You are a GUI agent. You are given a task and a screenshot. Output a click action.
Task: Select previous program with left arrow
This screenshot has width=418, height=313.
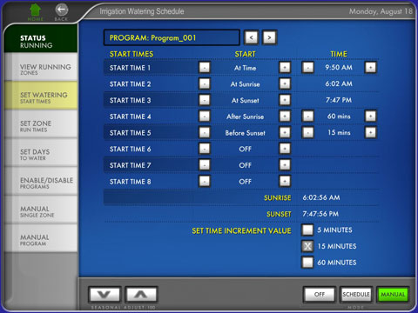[252, 37]
